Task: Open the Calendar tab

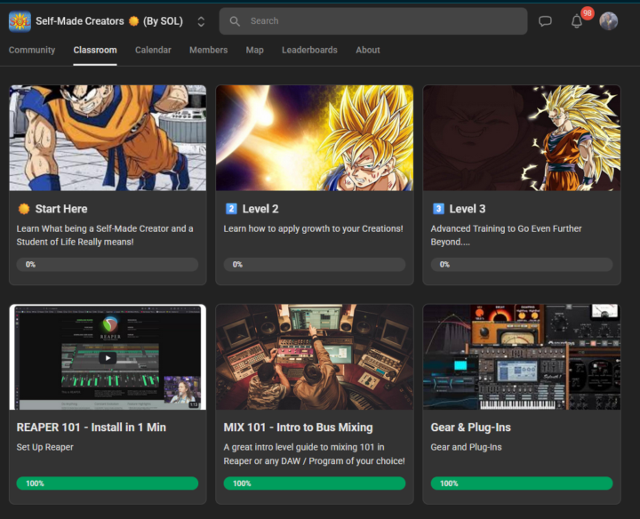Action: point(153,51)
